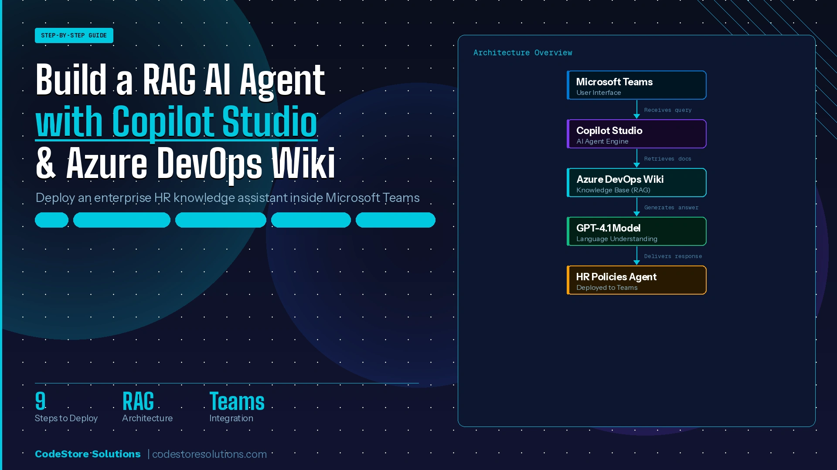This screenshot has height=470, width=837.
Task: Click the third cyan pill bar
Action: [221, 220]
